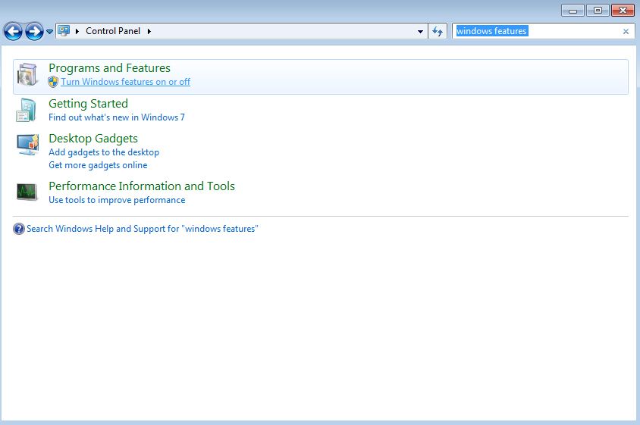Open Desktop Gadgets heading
The height and width of the screenshot is (425, 640).
(93, 139)
